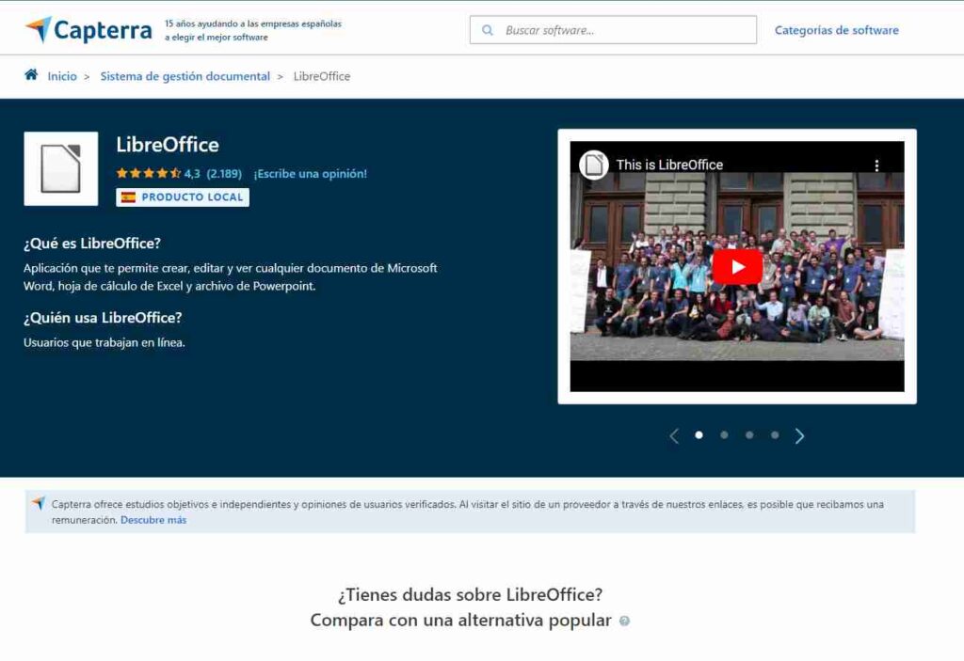The image size is (964, 661).
Task: Click the Capterra logo in the header
Action: coord(88,30)
